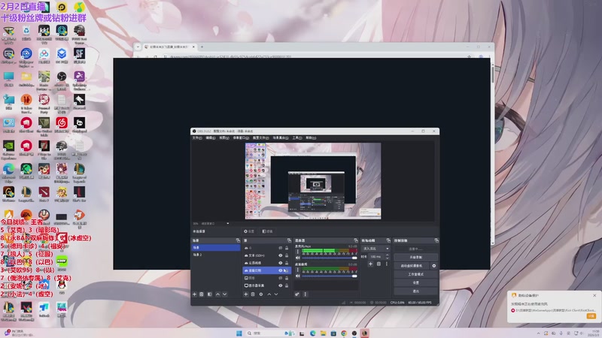Adjust the first mixer channel volume slider
The image size is (602, 338).
coord(330,258)
